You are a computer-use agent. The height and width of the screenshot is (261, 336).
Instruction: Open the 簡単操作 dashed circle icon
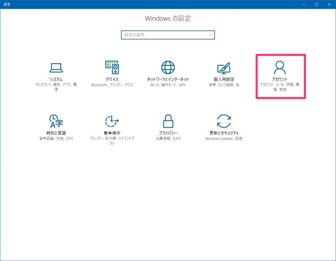(x=112, y=121)
